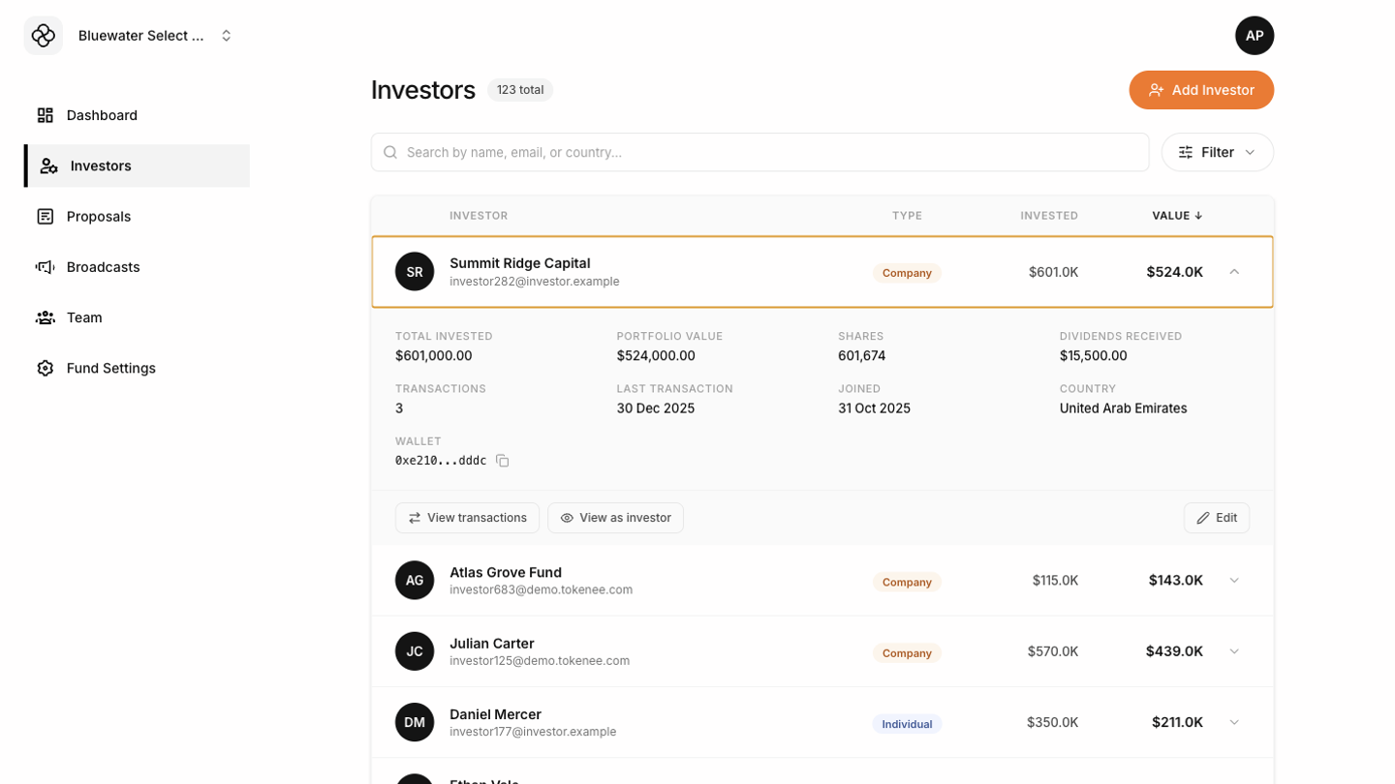The image size is (1395, 784).
Task: Click the Proposals document icon
Action: (46, 217)
